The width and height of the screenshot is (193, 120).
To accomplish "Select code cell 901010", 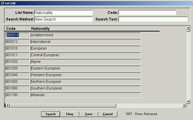I will click(17, 48).
